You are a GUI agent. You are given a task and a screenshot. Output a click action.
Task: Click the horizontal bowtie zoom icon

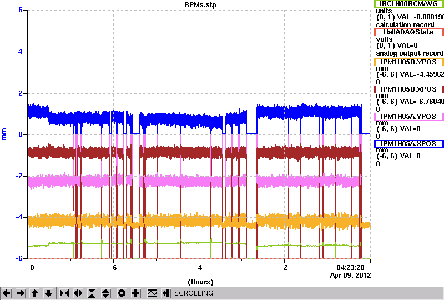64,293
